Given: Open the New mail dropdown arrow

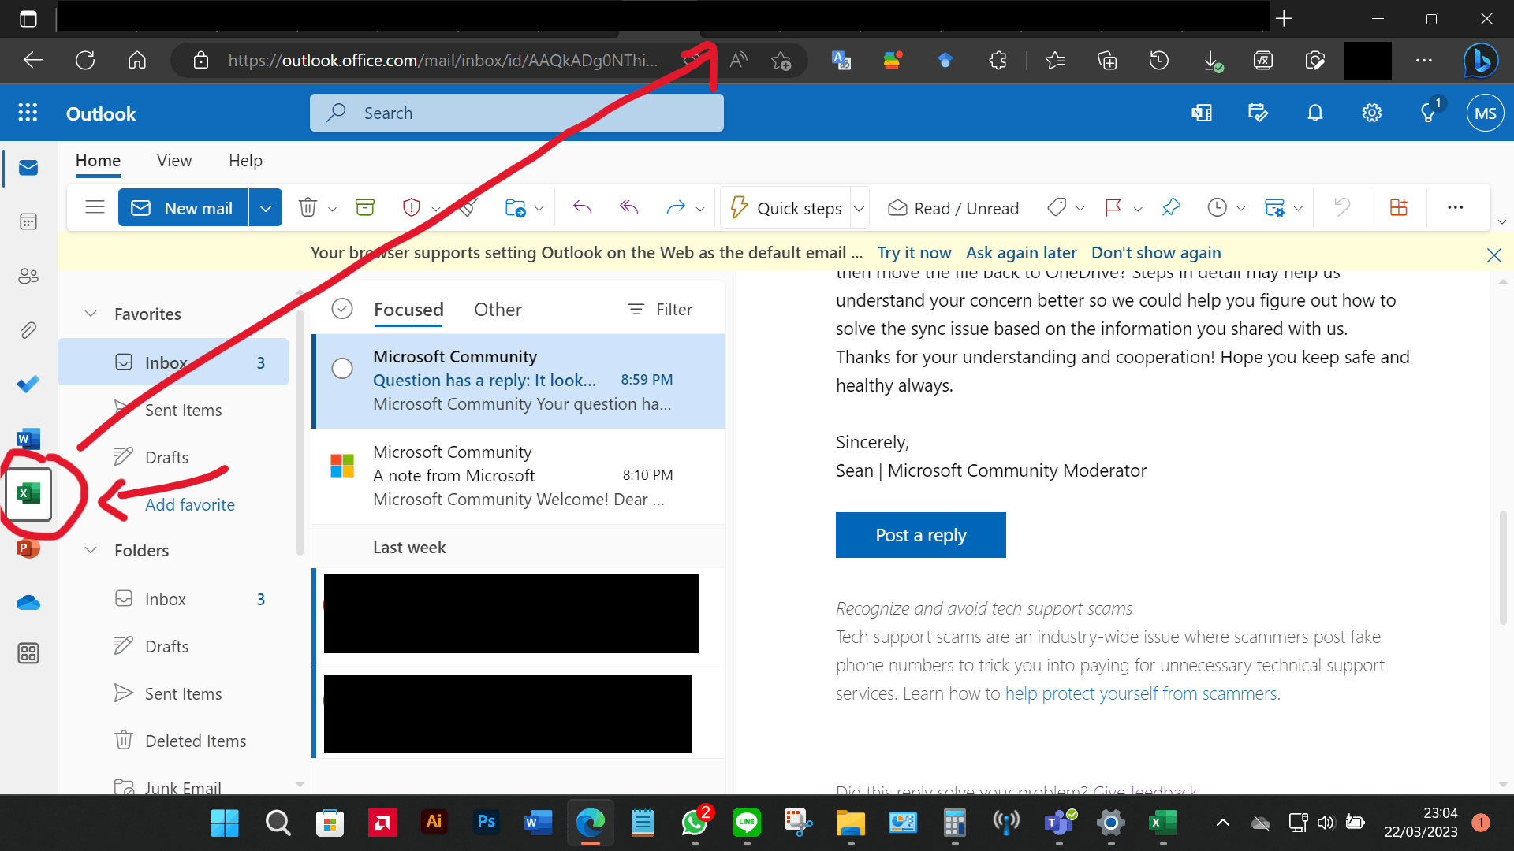Looking at the screenshot, I should (266, 208).
